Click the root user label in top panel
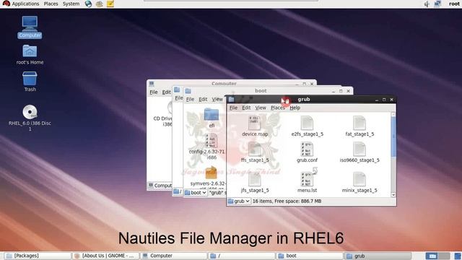This screenshot has height=260, width=462. (x=454, y=4)
